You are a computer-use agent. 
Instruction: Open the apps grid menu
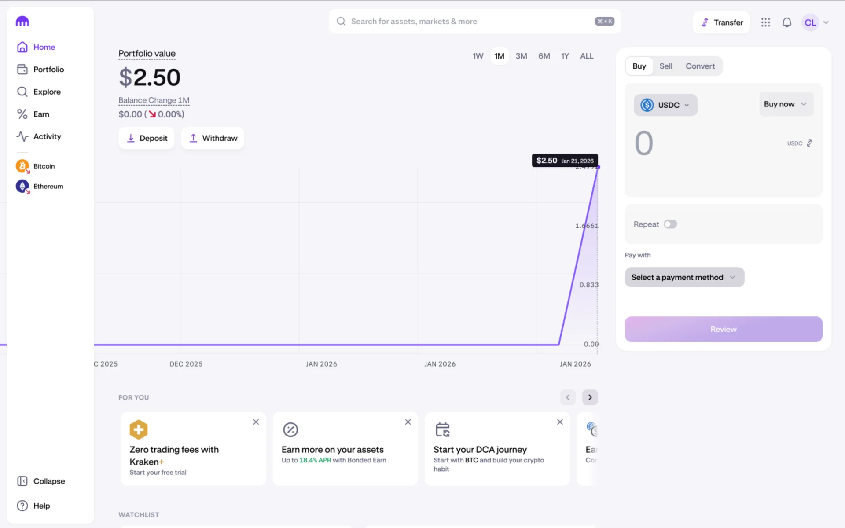tap(765, 22)
